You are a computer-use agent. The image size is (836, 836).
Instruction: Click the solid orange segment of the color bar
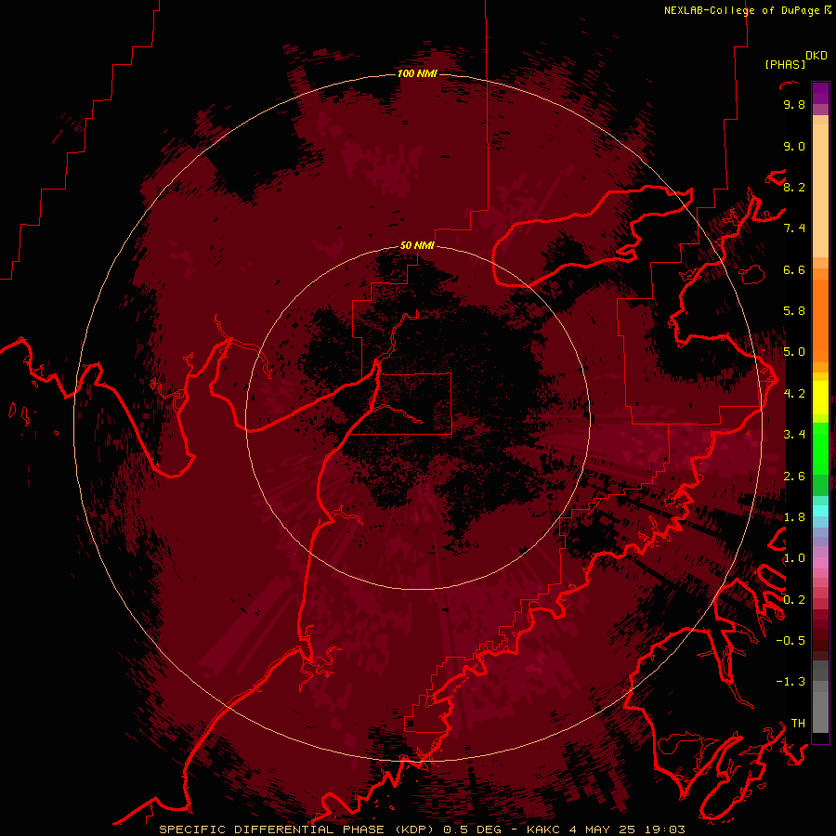tap(820, 320)
